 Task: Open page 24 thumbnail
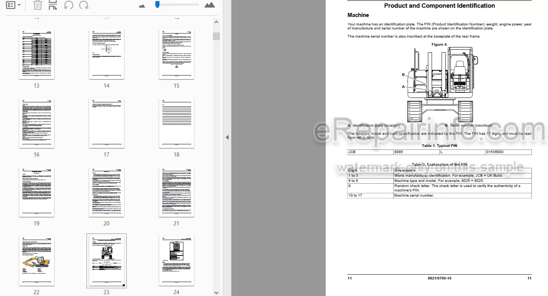[x=176, y=261]
